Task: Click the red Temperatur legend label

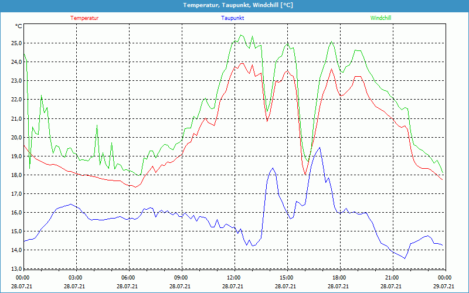Action: pyautogui.click(x=84, y=18)
